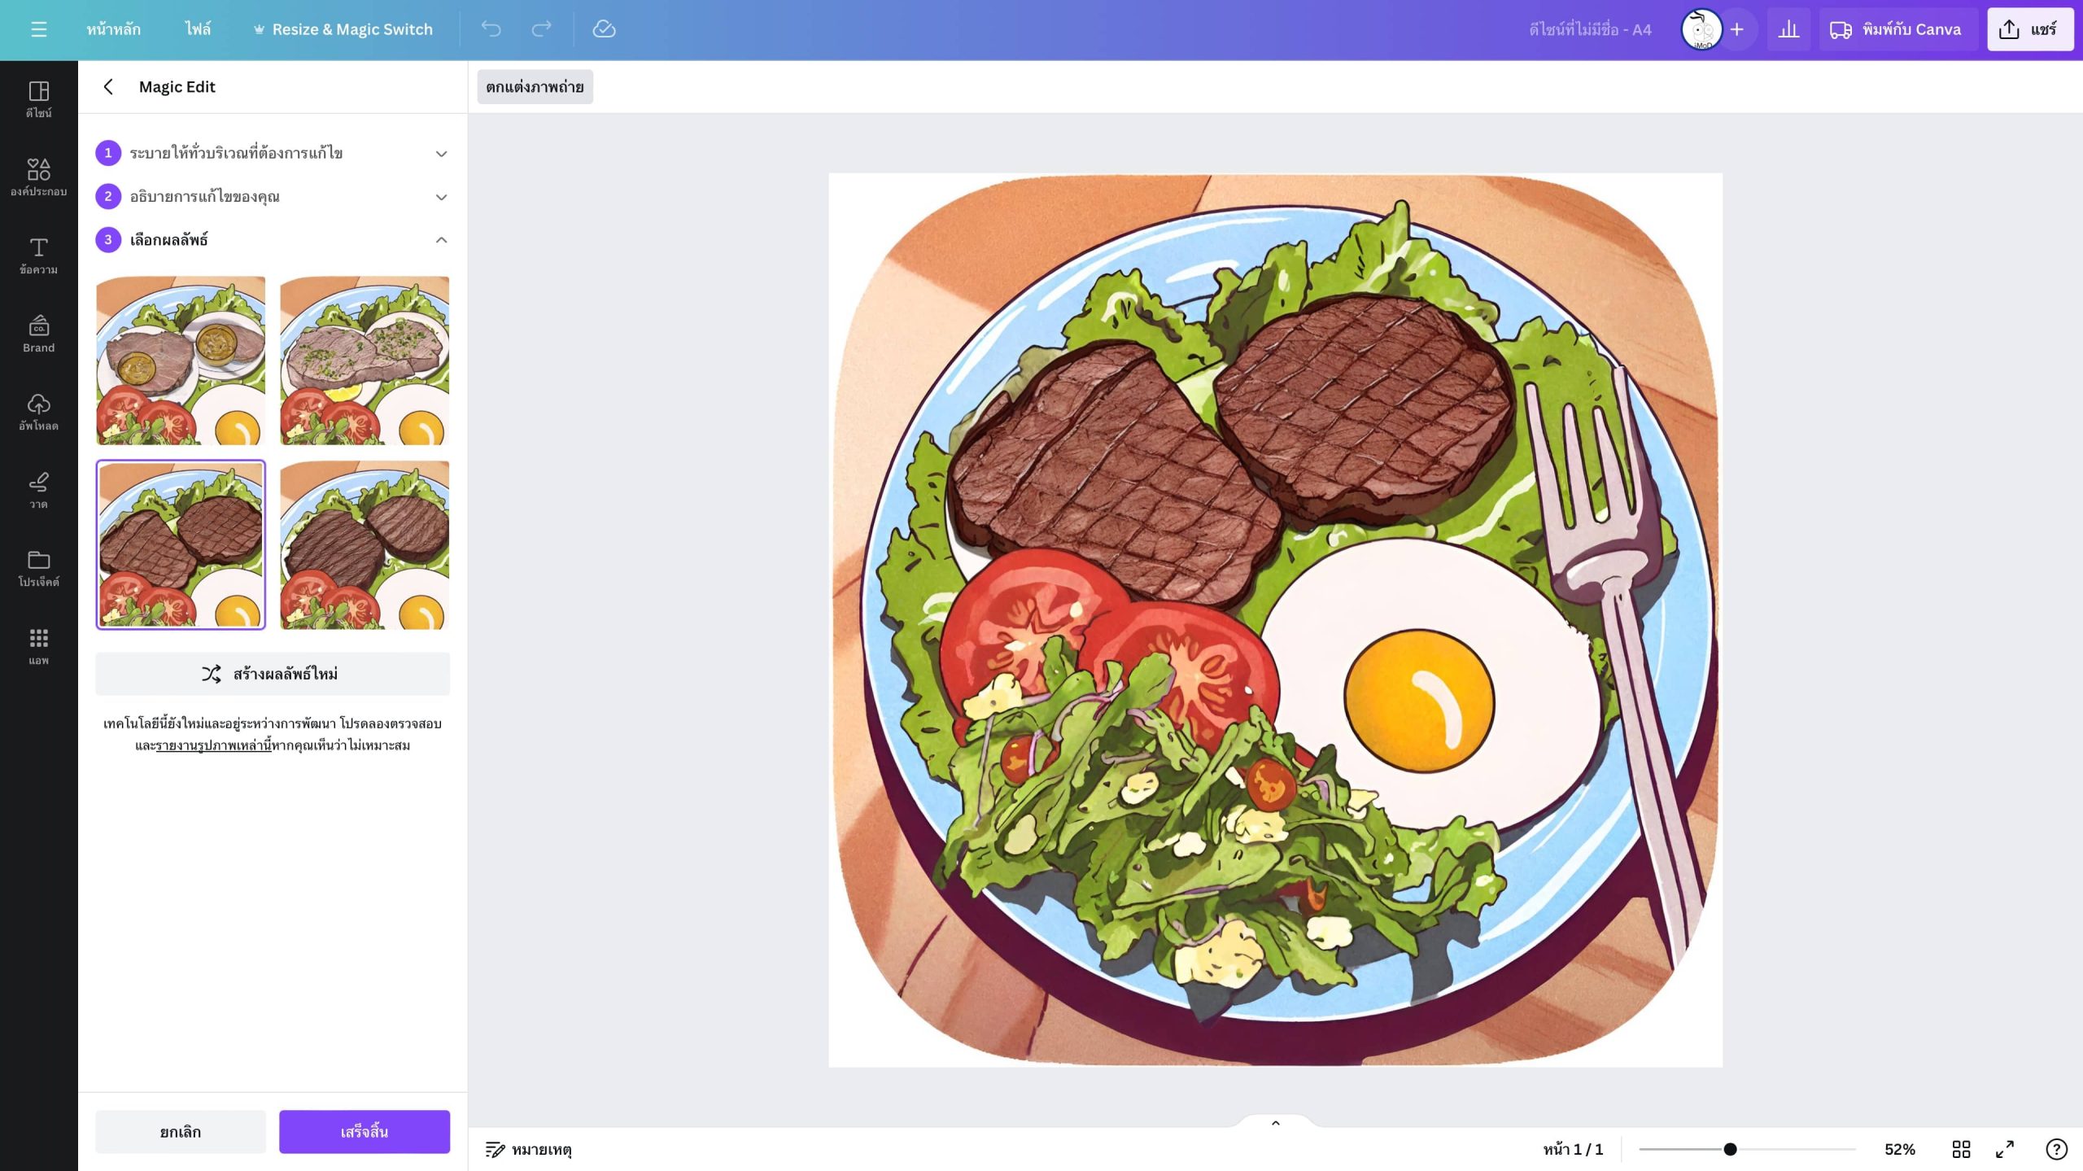
Task: Click the undo arrow icon
Action: [491, 29]
